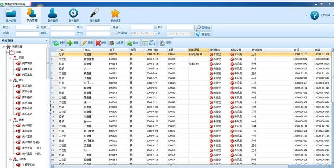Click the 清空 clear button

pos(203,34)
